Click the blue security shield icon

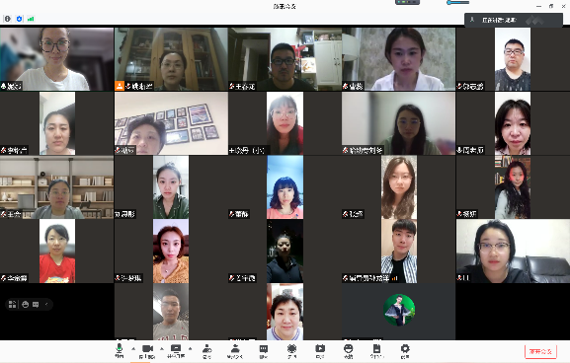pyautogui.click(x=20, y=19)
